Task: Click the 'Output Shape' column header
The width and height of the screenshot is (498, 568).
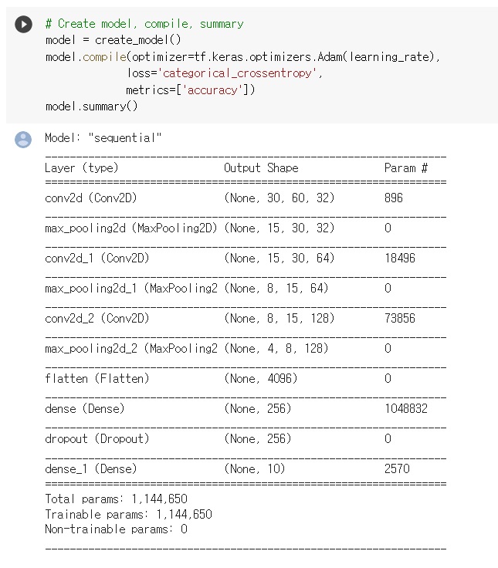Action: coord(261,167)
